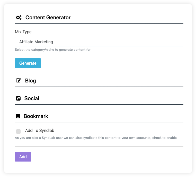Open the Mix Type dropdown showing Affiliate Marketing
Image resolution: width=196 pixels, height=177 pixels.
point(99,42)
